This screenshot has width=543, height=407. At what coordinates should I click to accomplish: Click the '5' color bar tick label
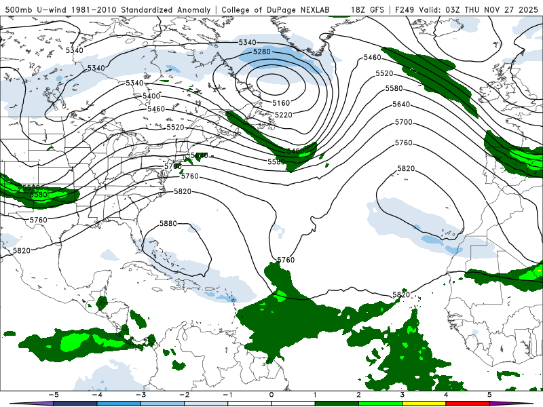coord(489,395)
